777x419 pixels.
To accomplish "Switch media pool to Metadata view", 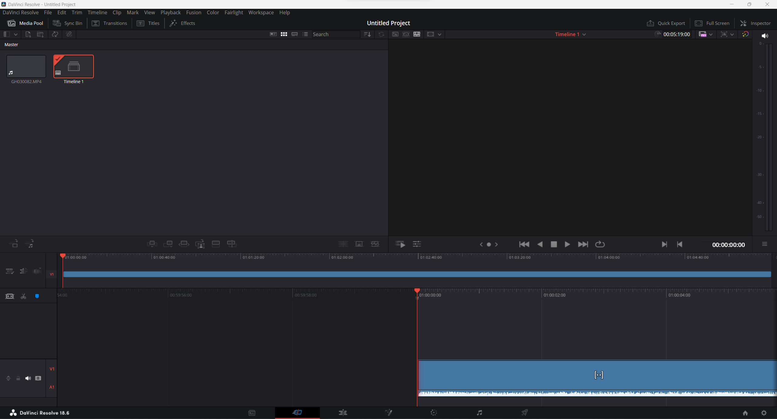I will coord(273,34).
